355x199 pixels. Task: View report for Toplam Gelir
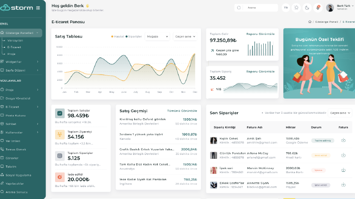[x=261, y=34]
